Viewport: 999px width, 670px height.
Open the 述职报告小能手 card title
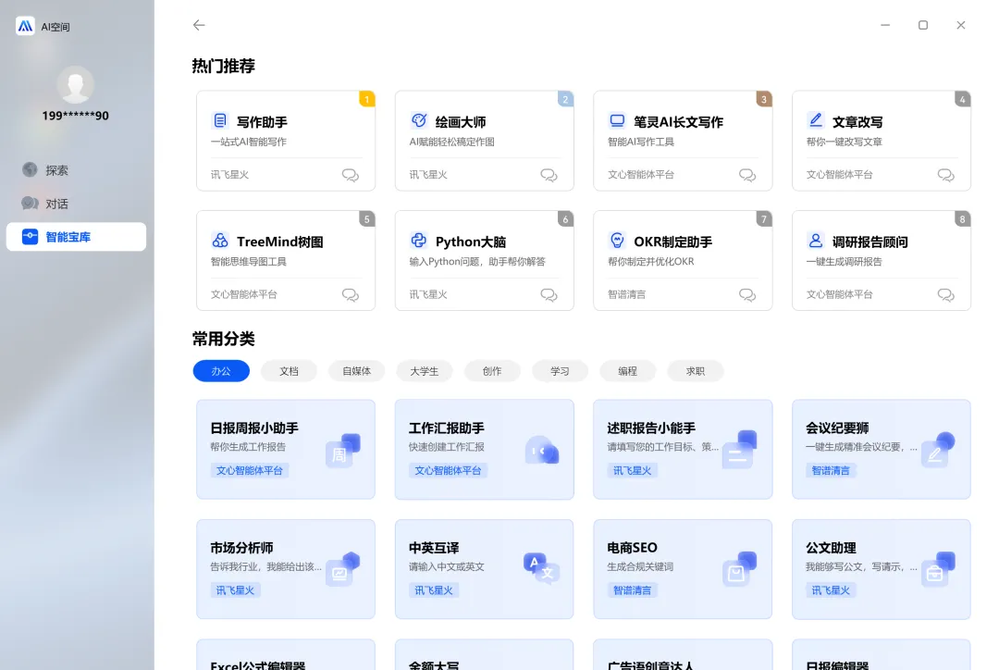[x=651, y=428]
